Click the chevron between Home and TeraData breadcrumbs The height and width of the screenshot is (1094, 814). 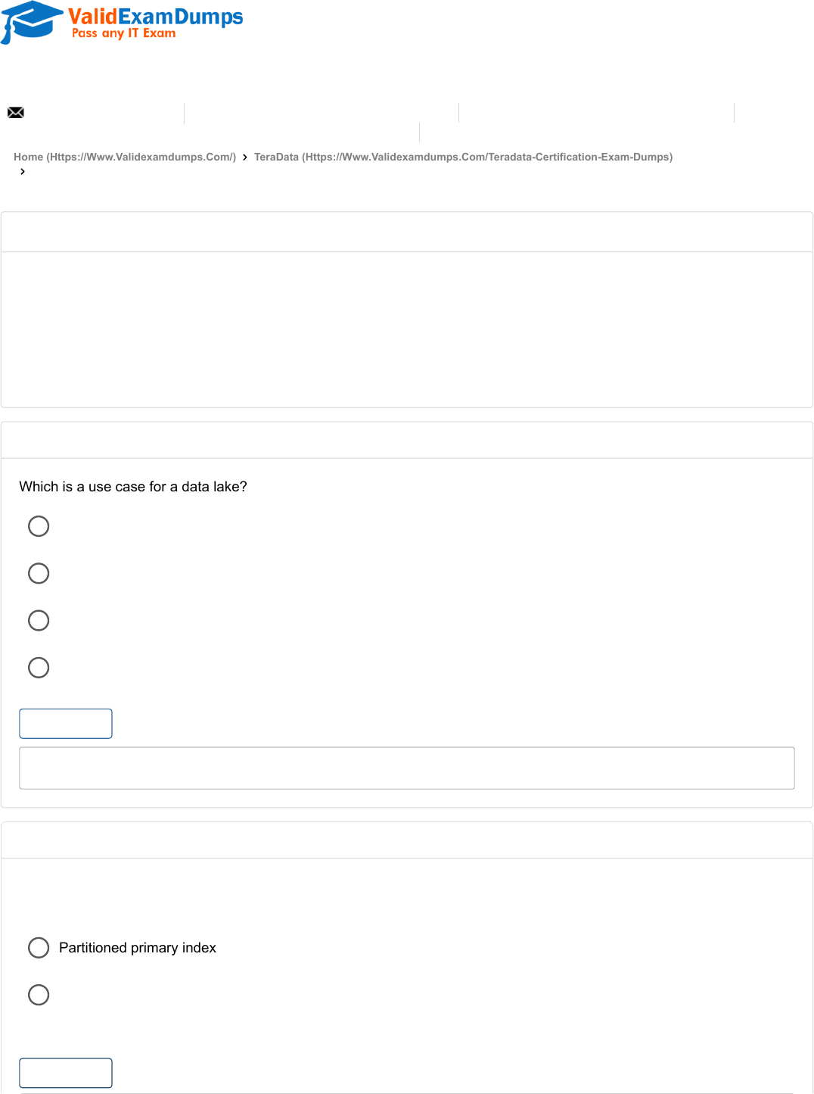click(x=245, y=157)
